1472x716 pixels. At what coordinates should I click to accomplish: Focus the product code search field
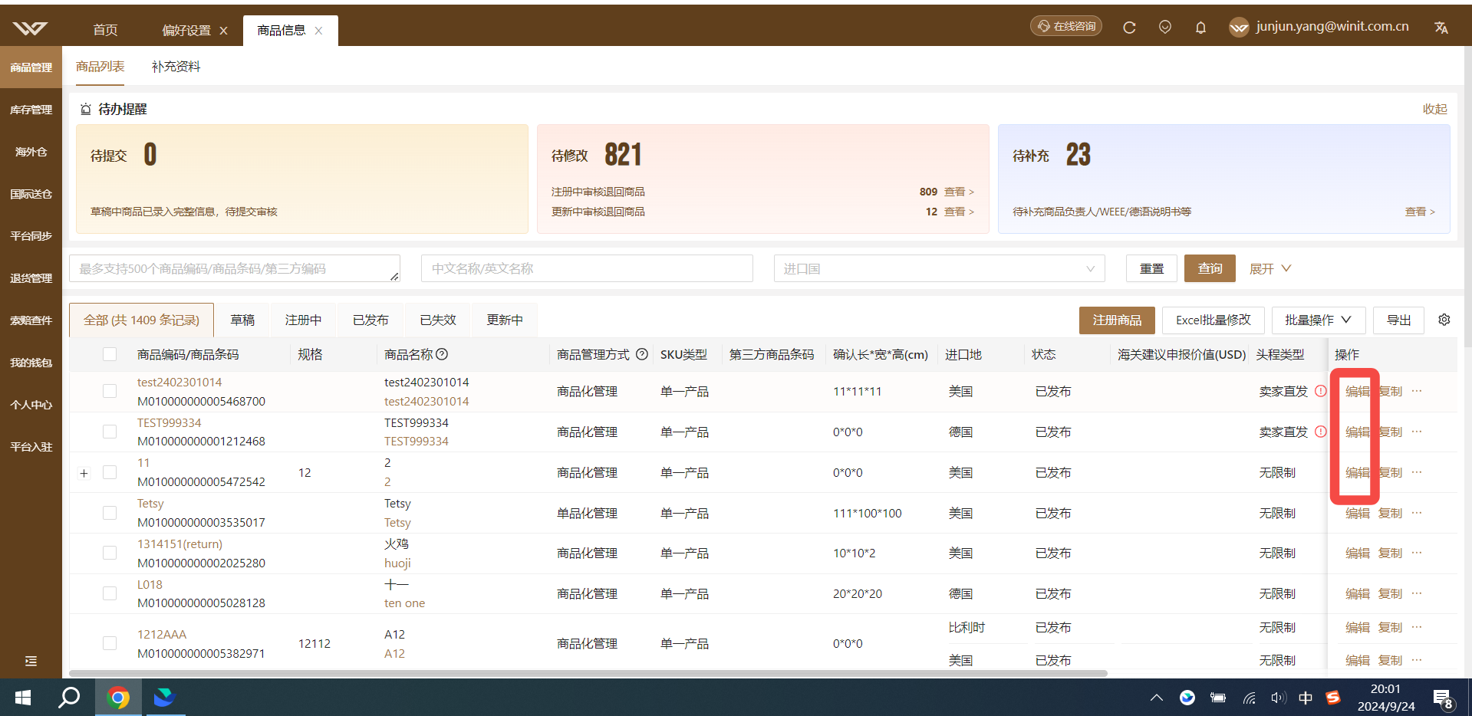pos(235,268)
